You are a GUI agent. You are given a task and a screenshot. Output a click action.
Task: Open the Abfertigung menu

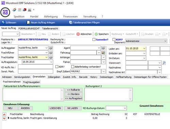51,16
